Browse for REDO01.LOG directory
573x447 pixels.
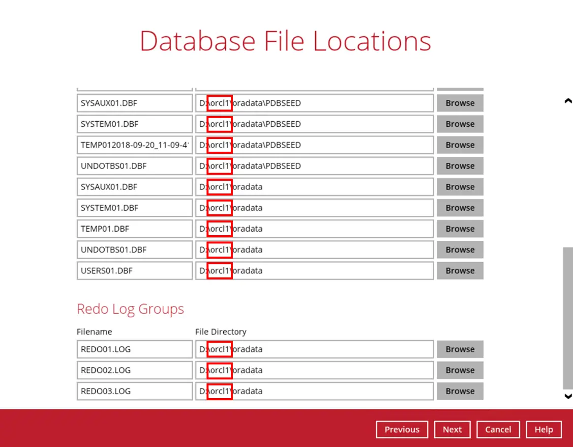(459, 349)
